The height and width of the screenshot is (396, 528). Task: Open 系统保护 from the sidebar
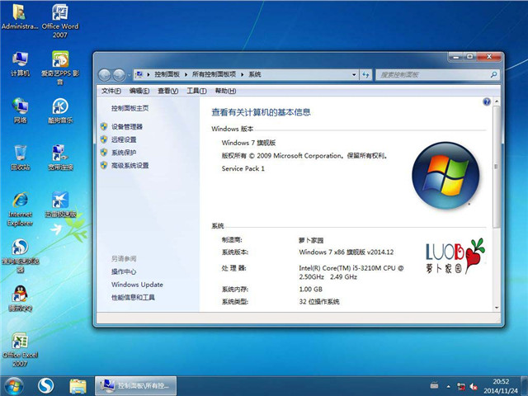point(124,153)
